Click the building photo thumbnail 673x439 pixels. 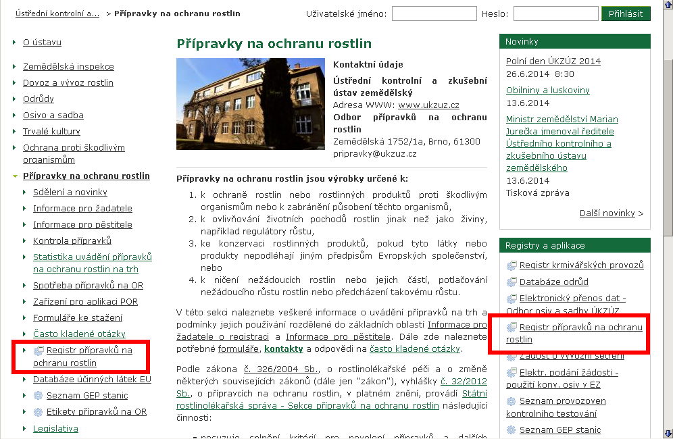[251, 104]
